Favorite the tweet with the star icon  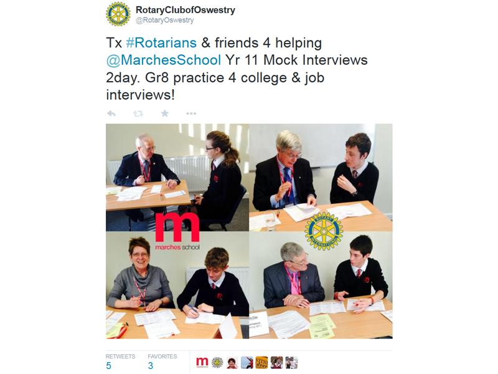pyautogui.click(x=164, y=113)
